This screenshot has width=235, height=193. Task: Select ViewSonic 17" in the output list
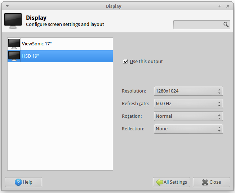[x=60, y=44]
